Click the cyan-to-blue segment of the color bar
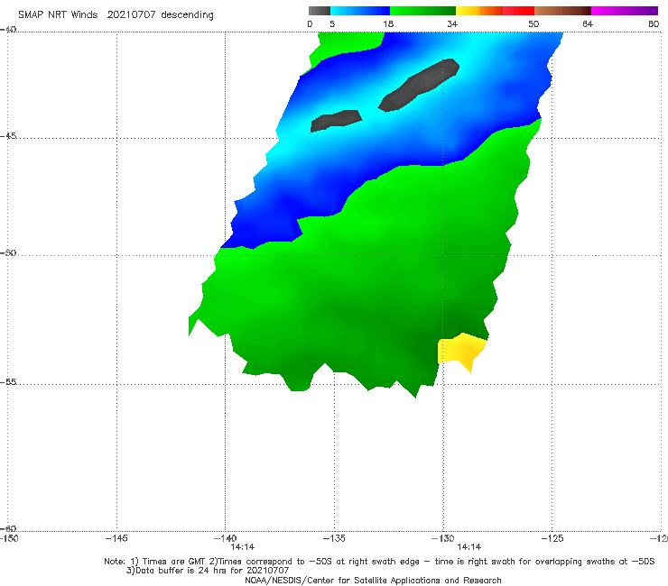The width and height of the screenshot is (668, 586). point(360,11)
